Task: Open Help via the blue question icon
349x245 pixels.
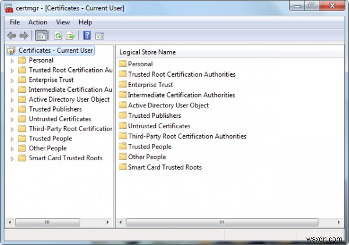Action: [x=87, y=35]
